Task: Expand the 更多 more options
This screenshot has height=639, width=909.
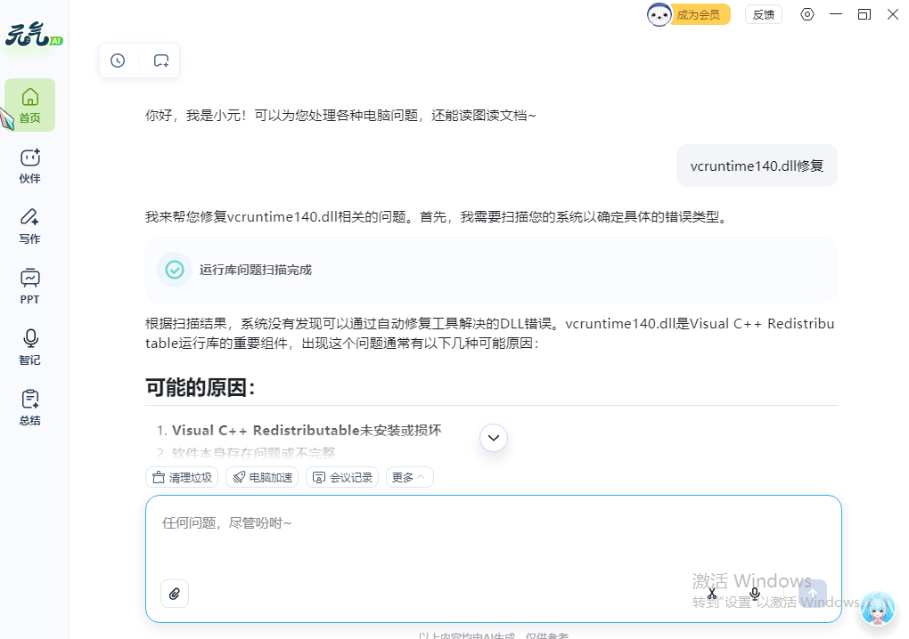Action: click(409, 478)
